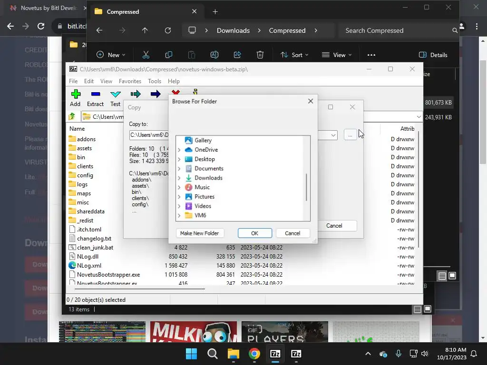
Task: Click Make New Folder button
Action: [x=199, y=233]
